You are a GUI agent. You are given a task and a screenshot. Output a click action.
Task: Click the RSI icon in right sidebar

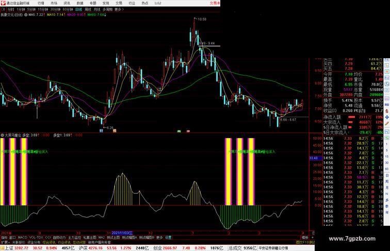click(x=387, y=105)
